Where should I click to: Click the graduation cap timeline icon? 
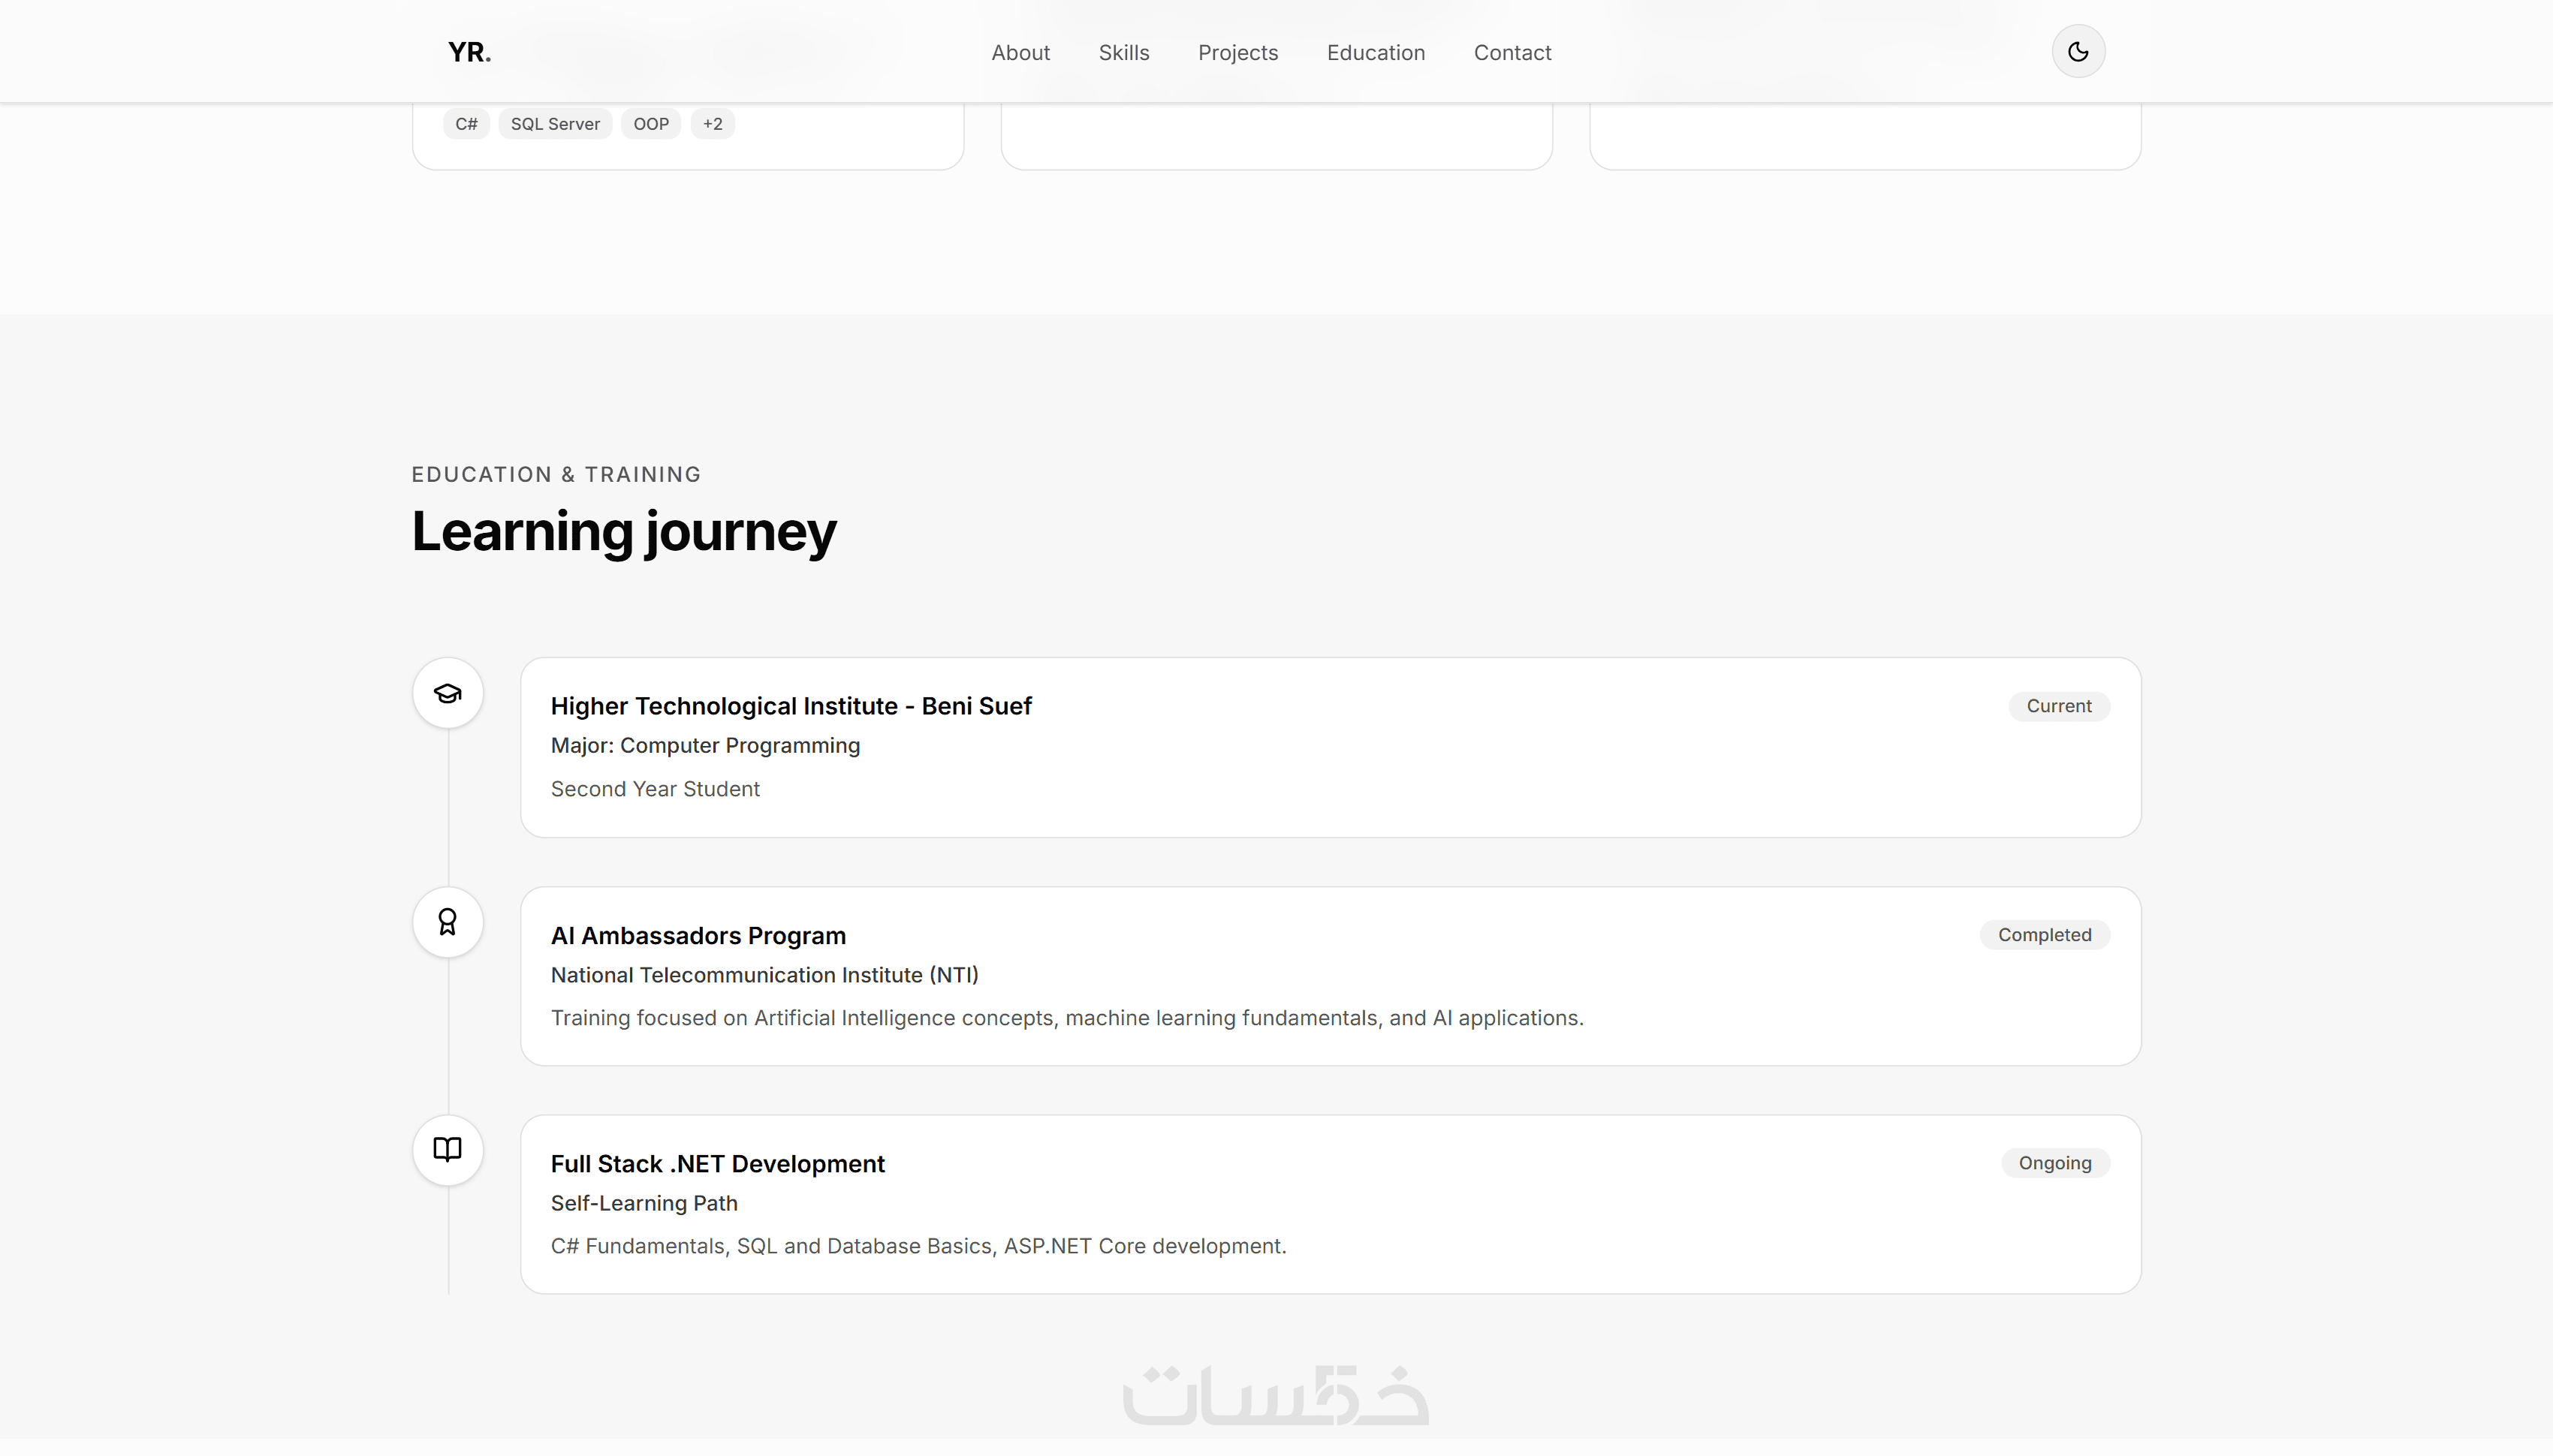click(x=448, y=693)
